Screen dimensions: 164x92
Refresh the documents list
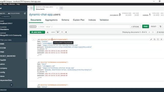click(160, 32)
